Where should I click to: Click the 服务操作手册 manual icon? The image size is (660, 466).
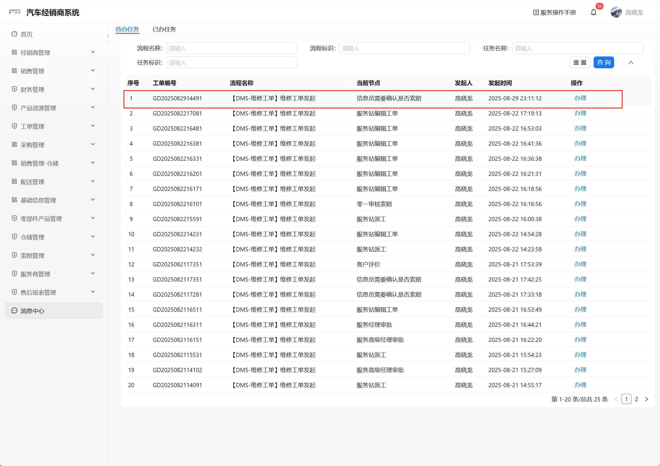tap(536, 13)
